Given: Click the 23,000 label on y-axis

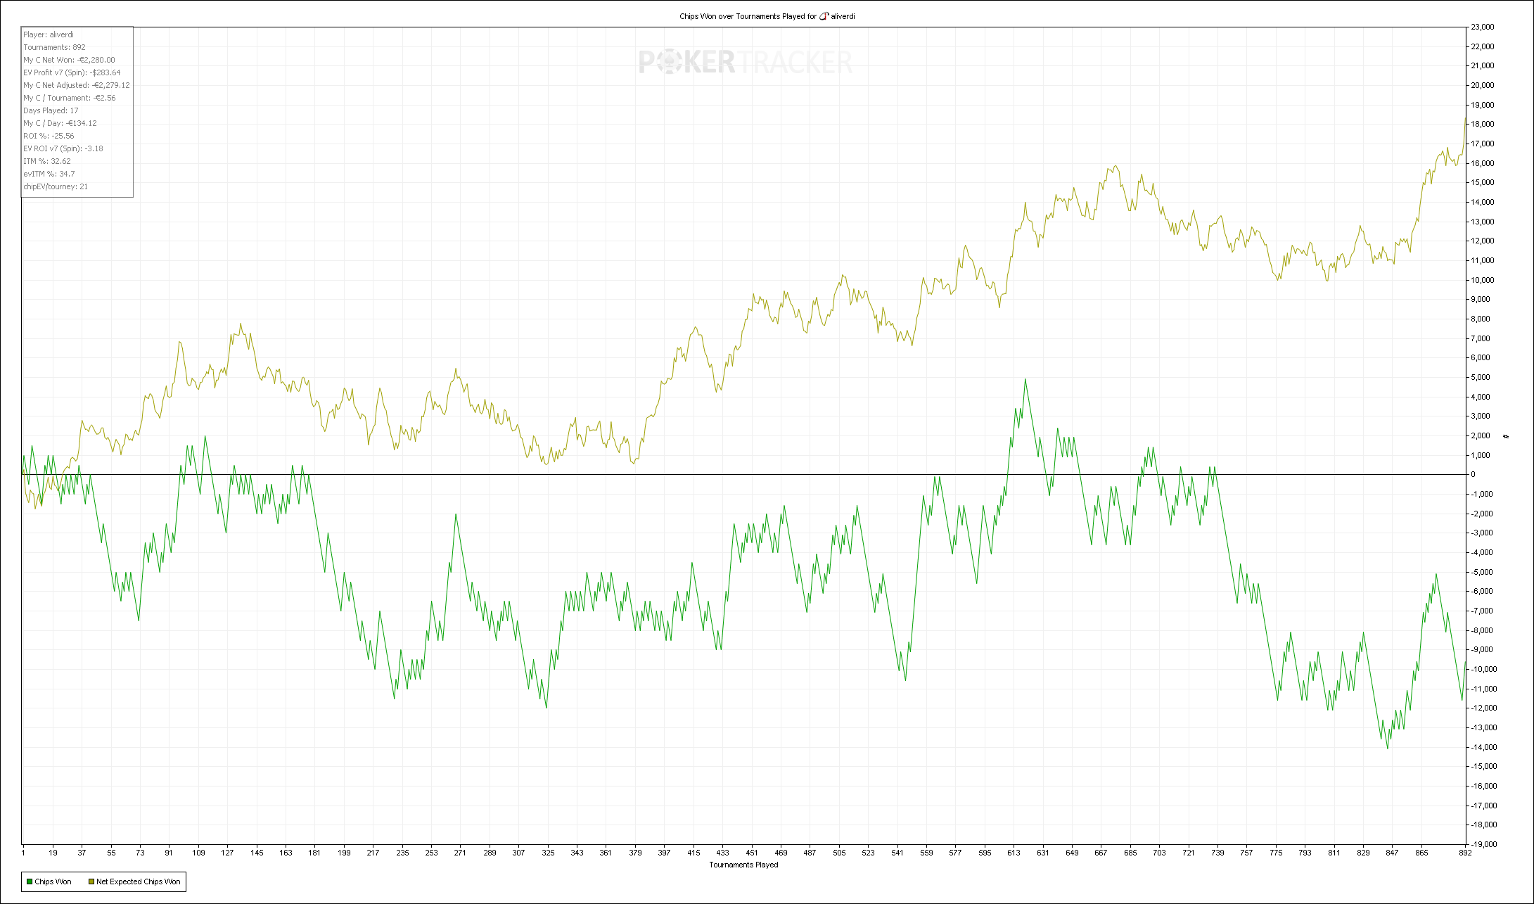Looking at the screenshot, I should click(1482, 27).
